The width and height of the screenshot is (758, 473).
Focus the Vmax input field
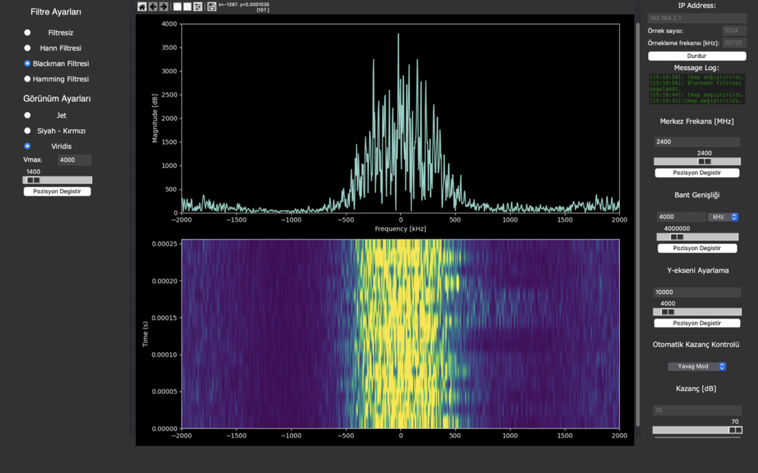point(75,160)
